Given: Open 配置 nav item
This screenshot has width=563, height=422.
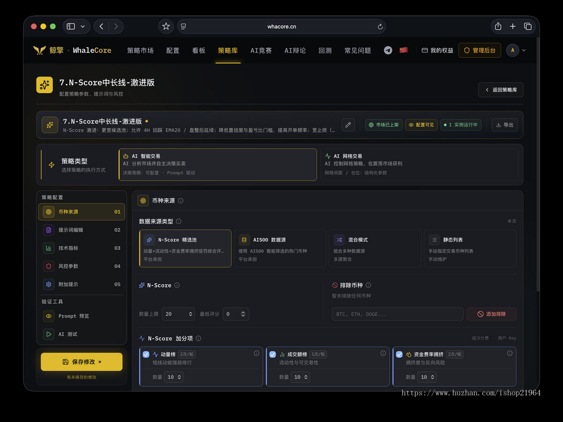Looking at the screenshot, I should [x=173, y=50].
